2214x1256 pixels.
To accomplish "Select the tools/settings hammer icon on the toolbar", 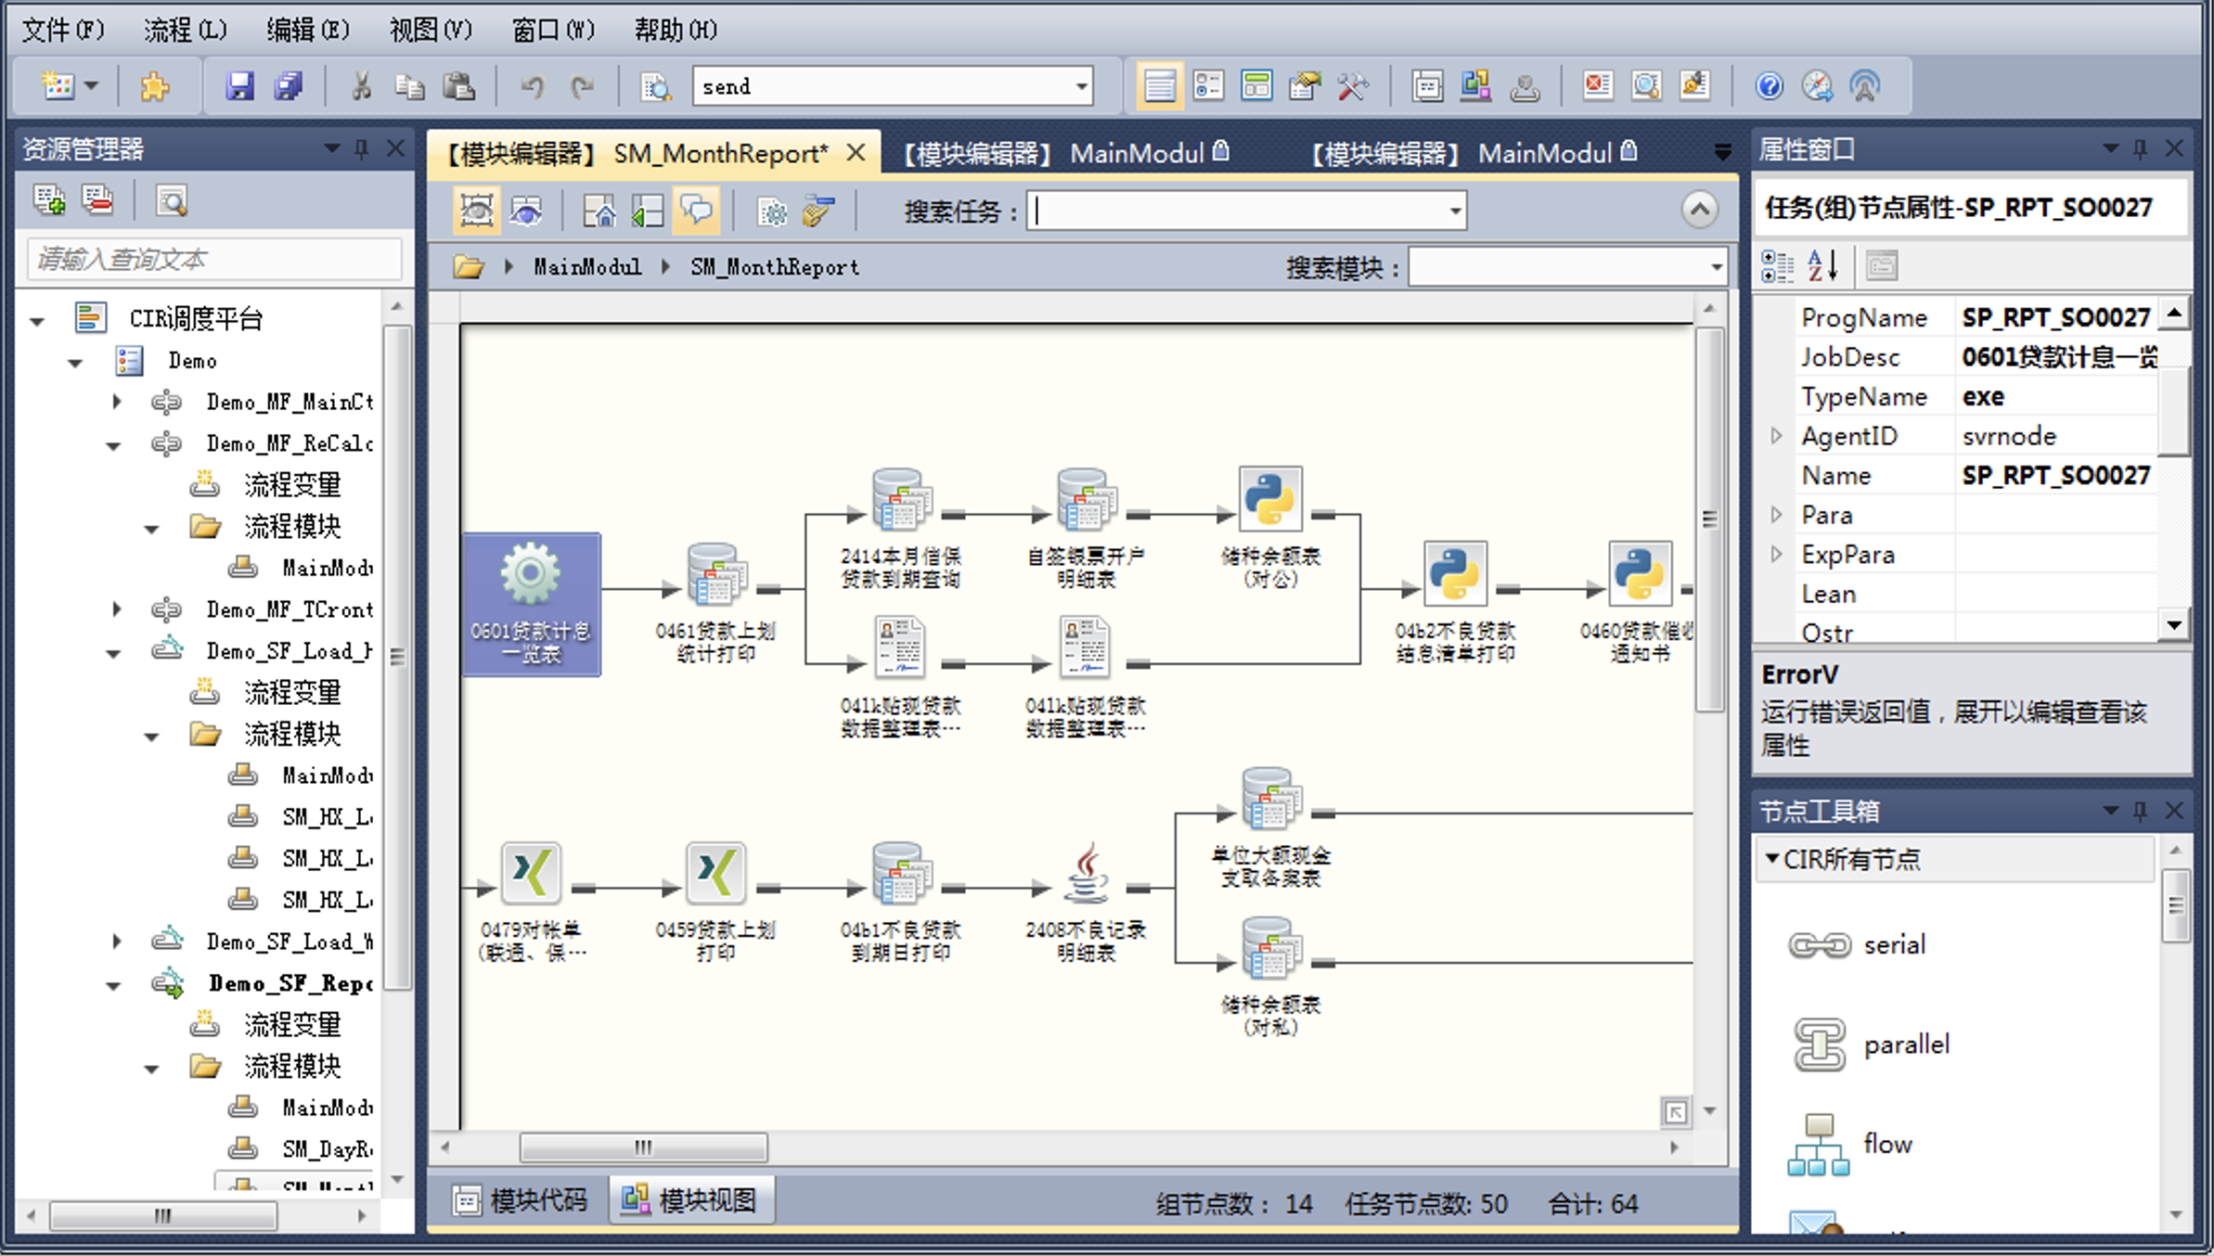I will [1354, 85].
